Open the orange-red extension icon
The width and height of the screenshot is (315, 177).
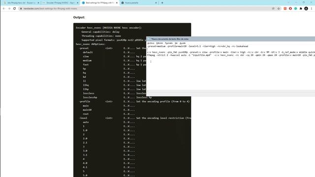[x=285, y=9]
